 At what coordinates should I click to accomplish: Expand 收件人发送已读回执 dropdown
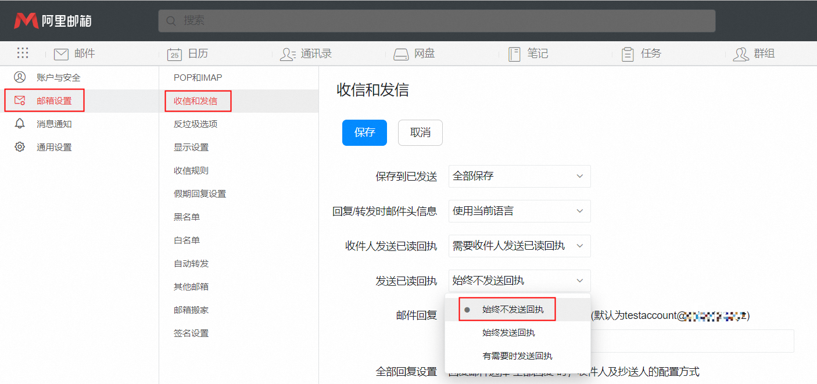(519, 246)
